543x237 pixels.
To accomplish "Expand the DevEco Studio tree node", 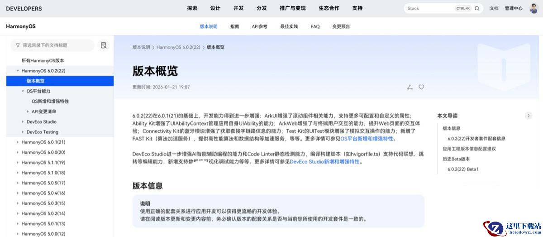I will (x=23, y=122).
